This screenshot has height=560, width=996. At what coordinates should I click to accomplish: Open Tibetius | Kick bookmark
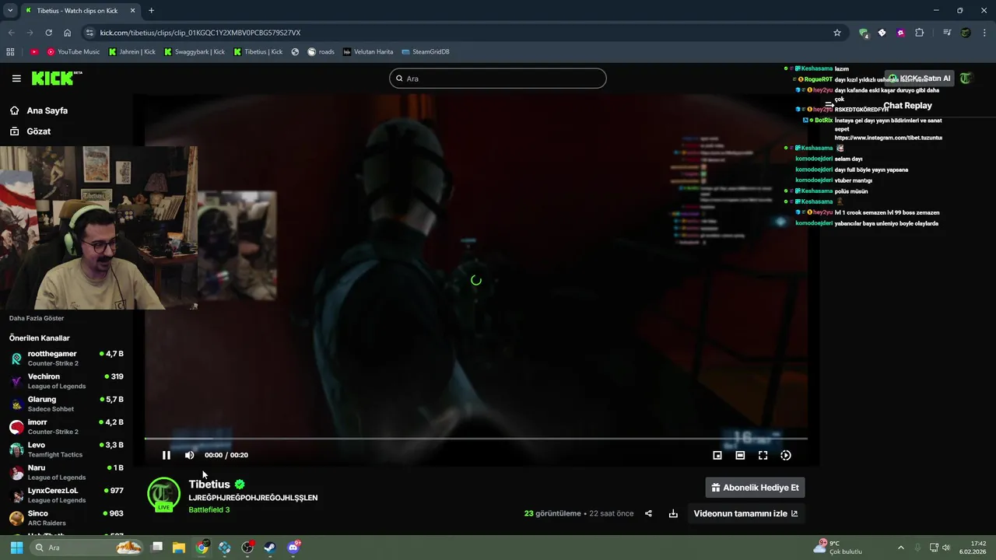click(258, 52)
